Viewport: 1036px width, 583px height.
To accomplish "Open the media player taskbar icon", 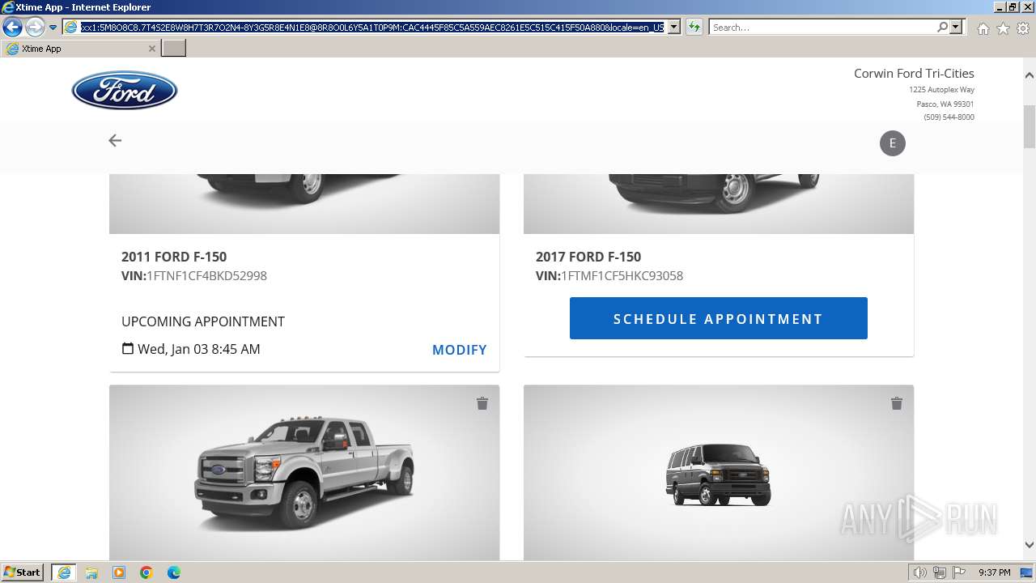I will [x=119, y=572].
